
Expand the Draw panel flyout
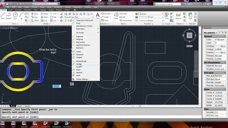(x=15, y=24)
